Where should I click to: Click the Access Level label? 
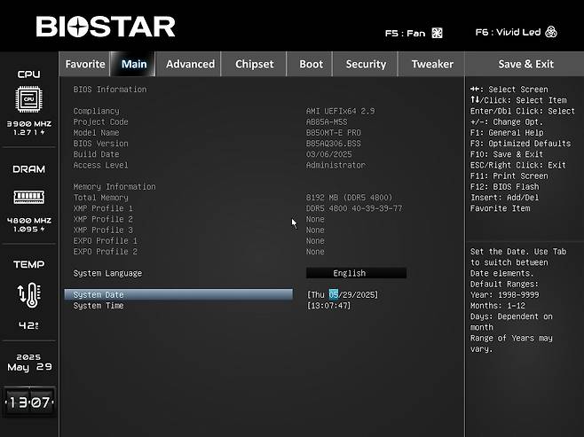tap(100, 165)
